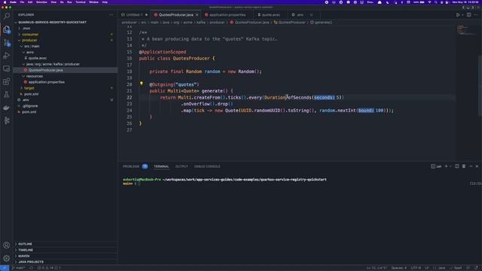Image resolution: width=482 pixels, height=271 pixels.
Task: Change encoding via UTF-8 status item
Action: pyautogui.click(x=416, y=268)
